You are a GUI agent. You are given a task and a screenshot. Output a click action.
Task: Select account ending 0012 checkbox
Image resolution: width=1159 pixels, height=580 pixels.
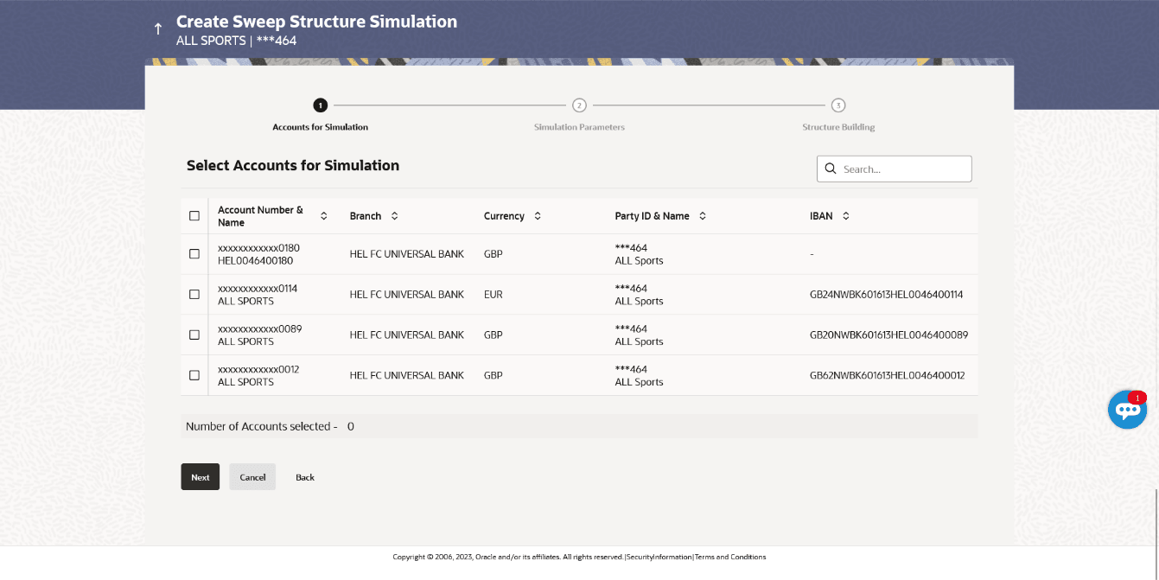point(194,375)
